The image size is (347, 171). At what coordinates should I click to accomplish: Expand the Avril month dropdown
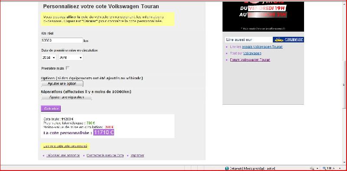[x=71, y=58]
